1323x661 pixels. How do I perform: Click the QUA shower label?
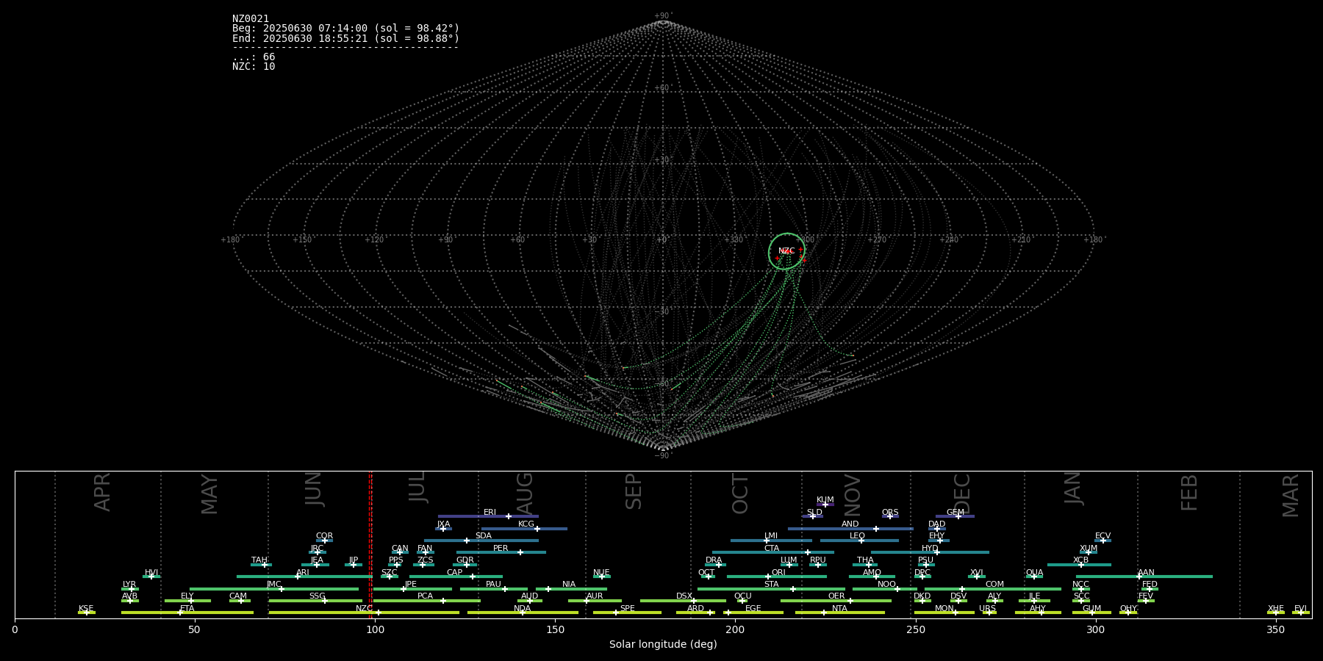pos(1034,572)
